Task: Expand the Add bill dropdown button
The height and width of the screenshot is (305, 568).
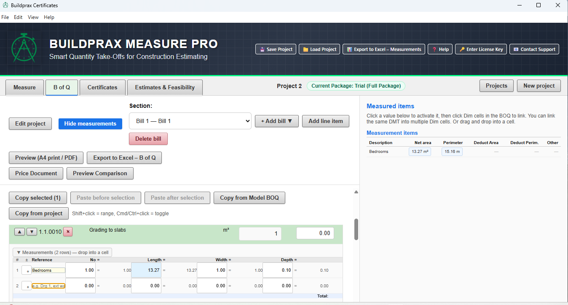Action: pos(276,121)
